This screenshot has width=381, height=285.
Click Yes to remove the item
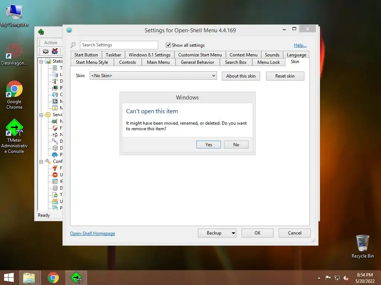pos(208,145)
